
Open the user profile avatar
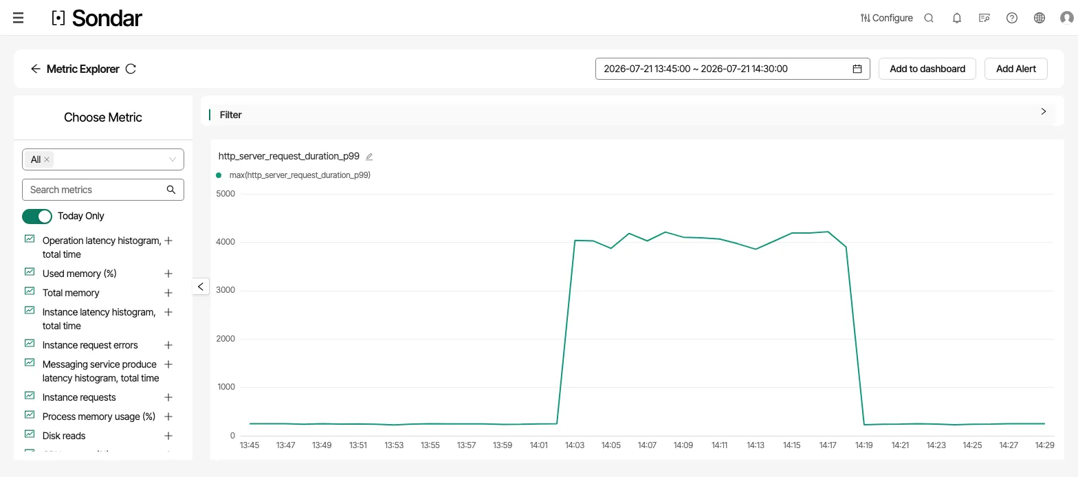tap(1067, 18)
